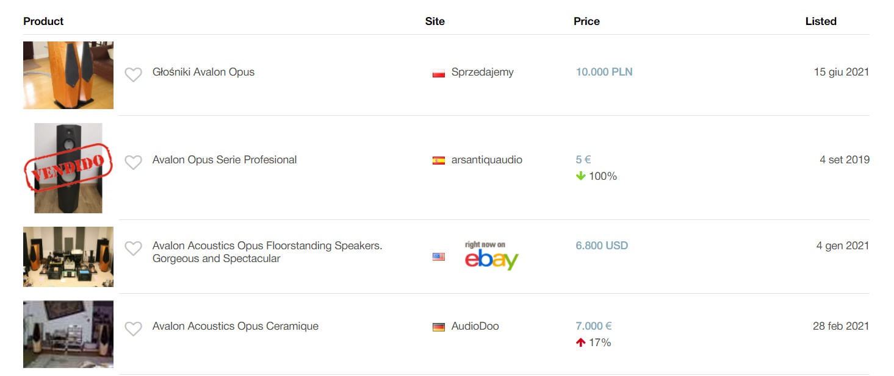The image size is (894, 376).
Task: Click the red price-increase arrow icon
Action: (580, 342)
